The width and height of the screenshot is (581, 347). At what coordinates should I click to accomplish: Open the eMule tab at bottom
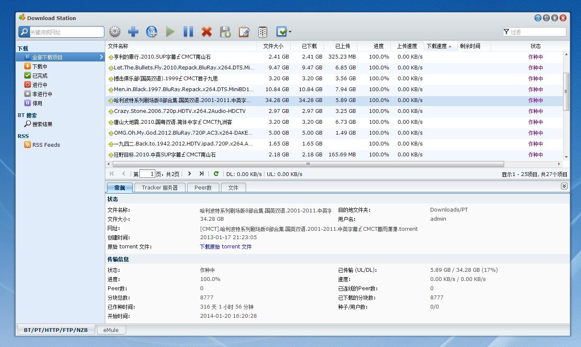111,330
